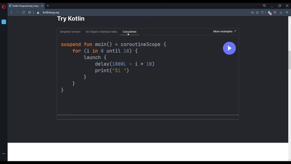Viewport: 291px width, 164px height.
Task: Open the Easy Setup icon at toolbar end
Action: (287, 12)
